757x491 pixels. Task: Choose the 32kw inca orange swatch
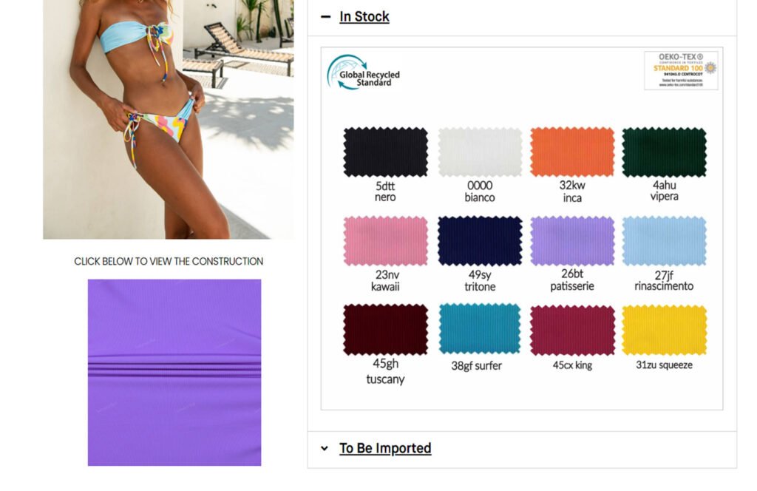572,152
